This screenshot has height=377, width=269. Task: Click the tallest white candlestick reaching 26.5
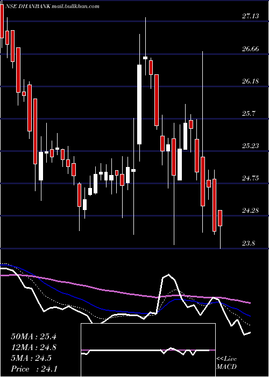click(139, 104)
